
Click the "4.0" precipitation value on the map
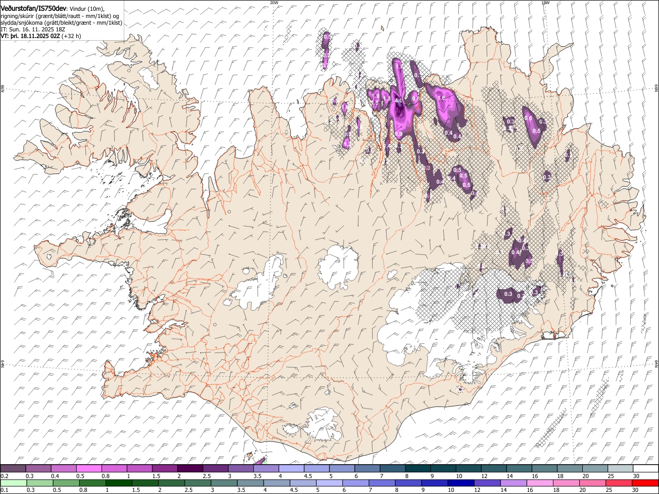(398, 101)
